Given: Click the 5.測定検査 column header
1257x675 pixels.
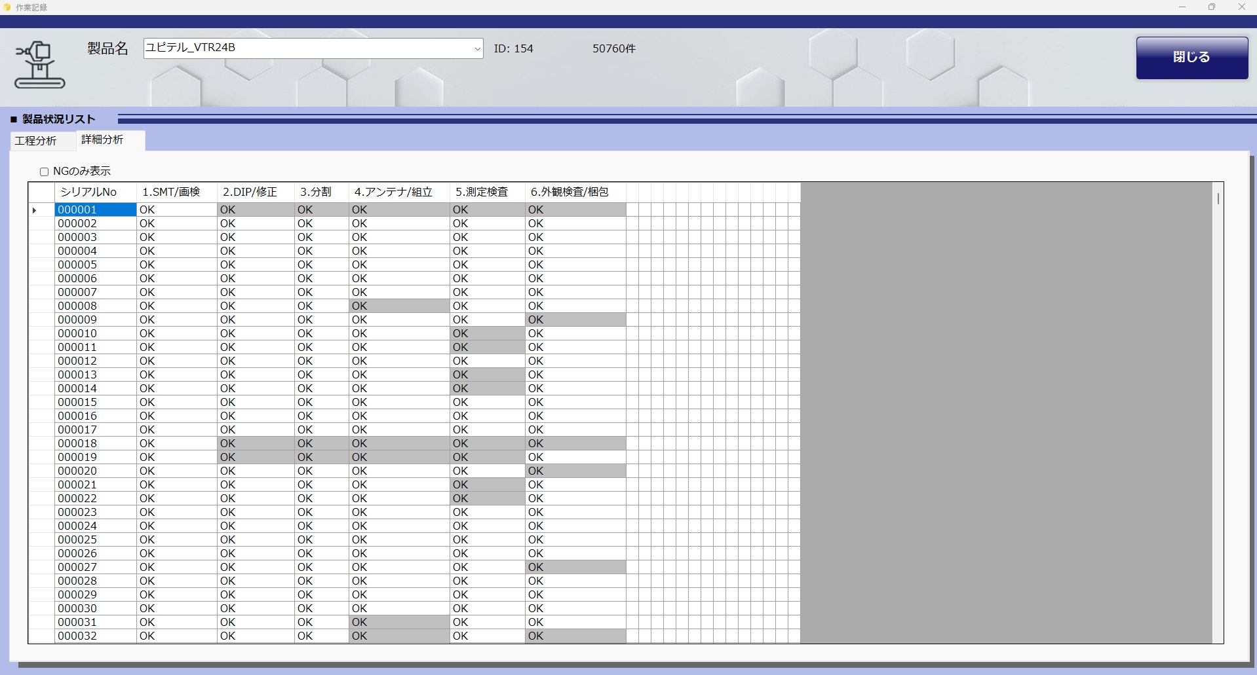Looking at the screenshot, I should coord(487,192).
